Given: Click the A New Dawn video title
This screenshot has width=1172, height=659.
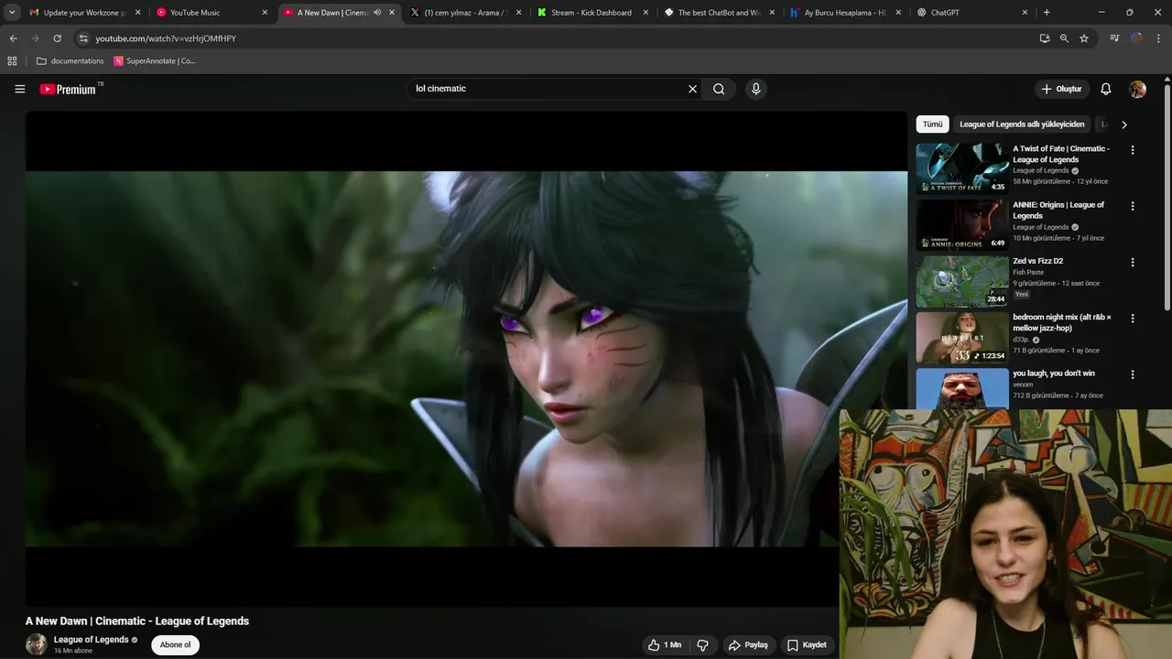Looking at the screenshot, I should click(x=137, y=621).
